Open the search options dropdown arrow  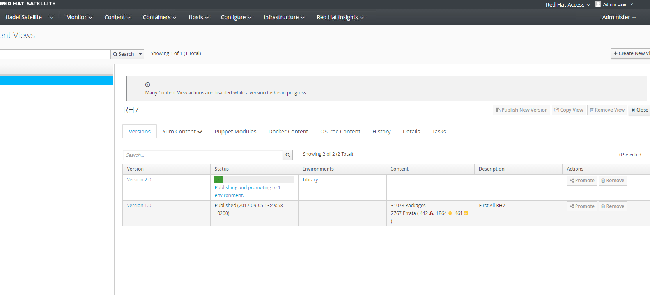click(140, 54)
